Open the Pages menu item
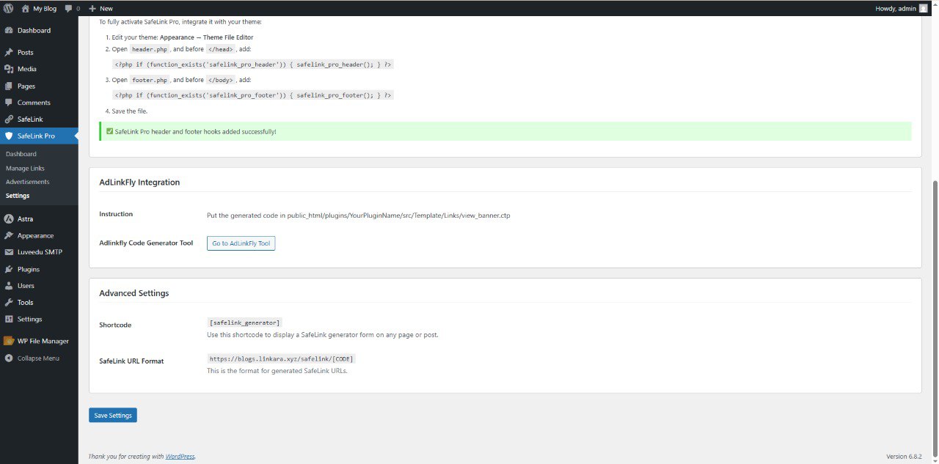939x464 pixels. (39, 86)
